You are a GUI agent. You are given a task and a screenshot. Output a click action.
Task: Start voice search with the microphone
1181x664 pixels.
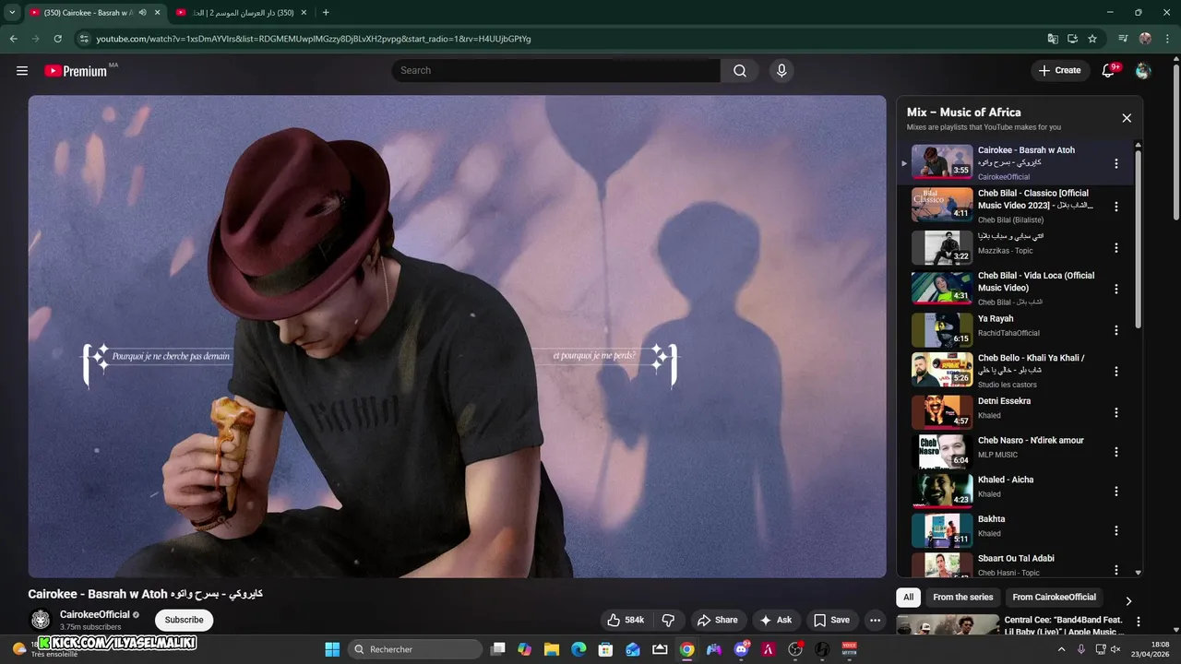pyautogui.click(x=781, y=71)
